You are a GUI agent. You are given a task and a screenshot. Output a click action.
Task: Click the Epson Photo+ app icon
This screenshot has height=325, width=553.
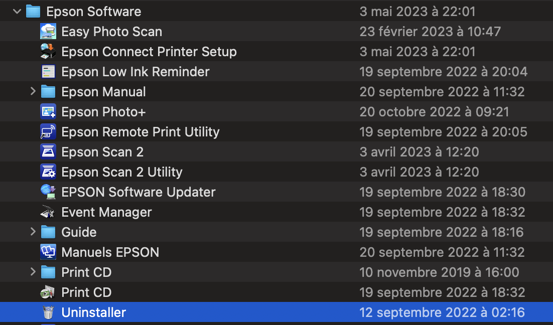coord(48,112)
